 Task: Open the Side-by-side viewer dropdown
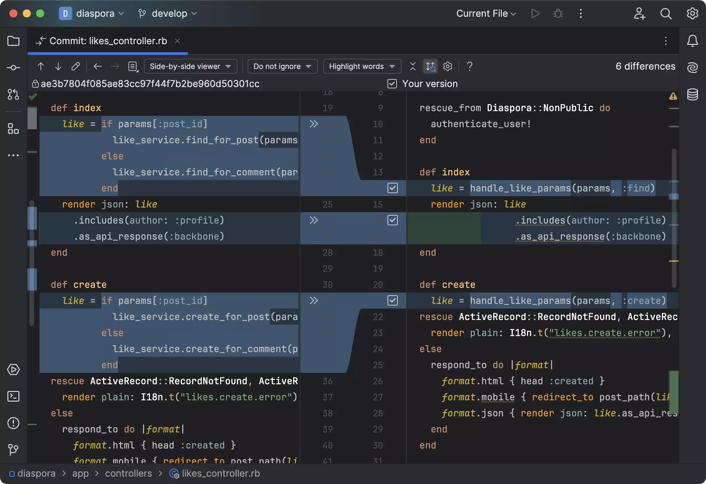190,66
